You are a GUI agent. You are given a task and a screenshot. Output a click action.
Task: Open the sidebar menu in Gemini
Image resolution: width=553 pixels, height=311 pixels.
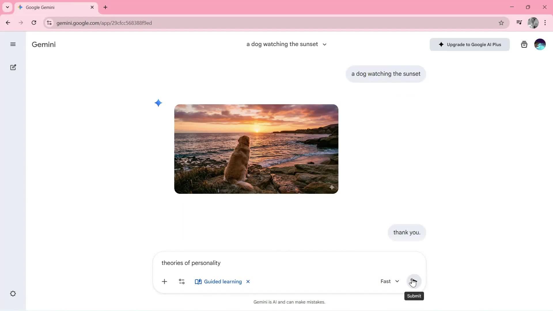(13, 44)
